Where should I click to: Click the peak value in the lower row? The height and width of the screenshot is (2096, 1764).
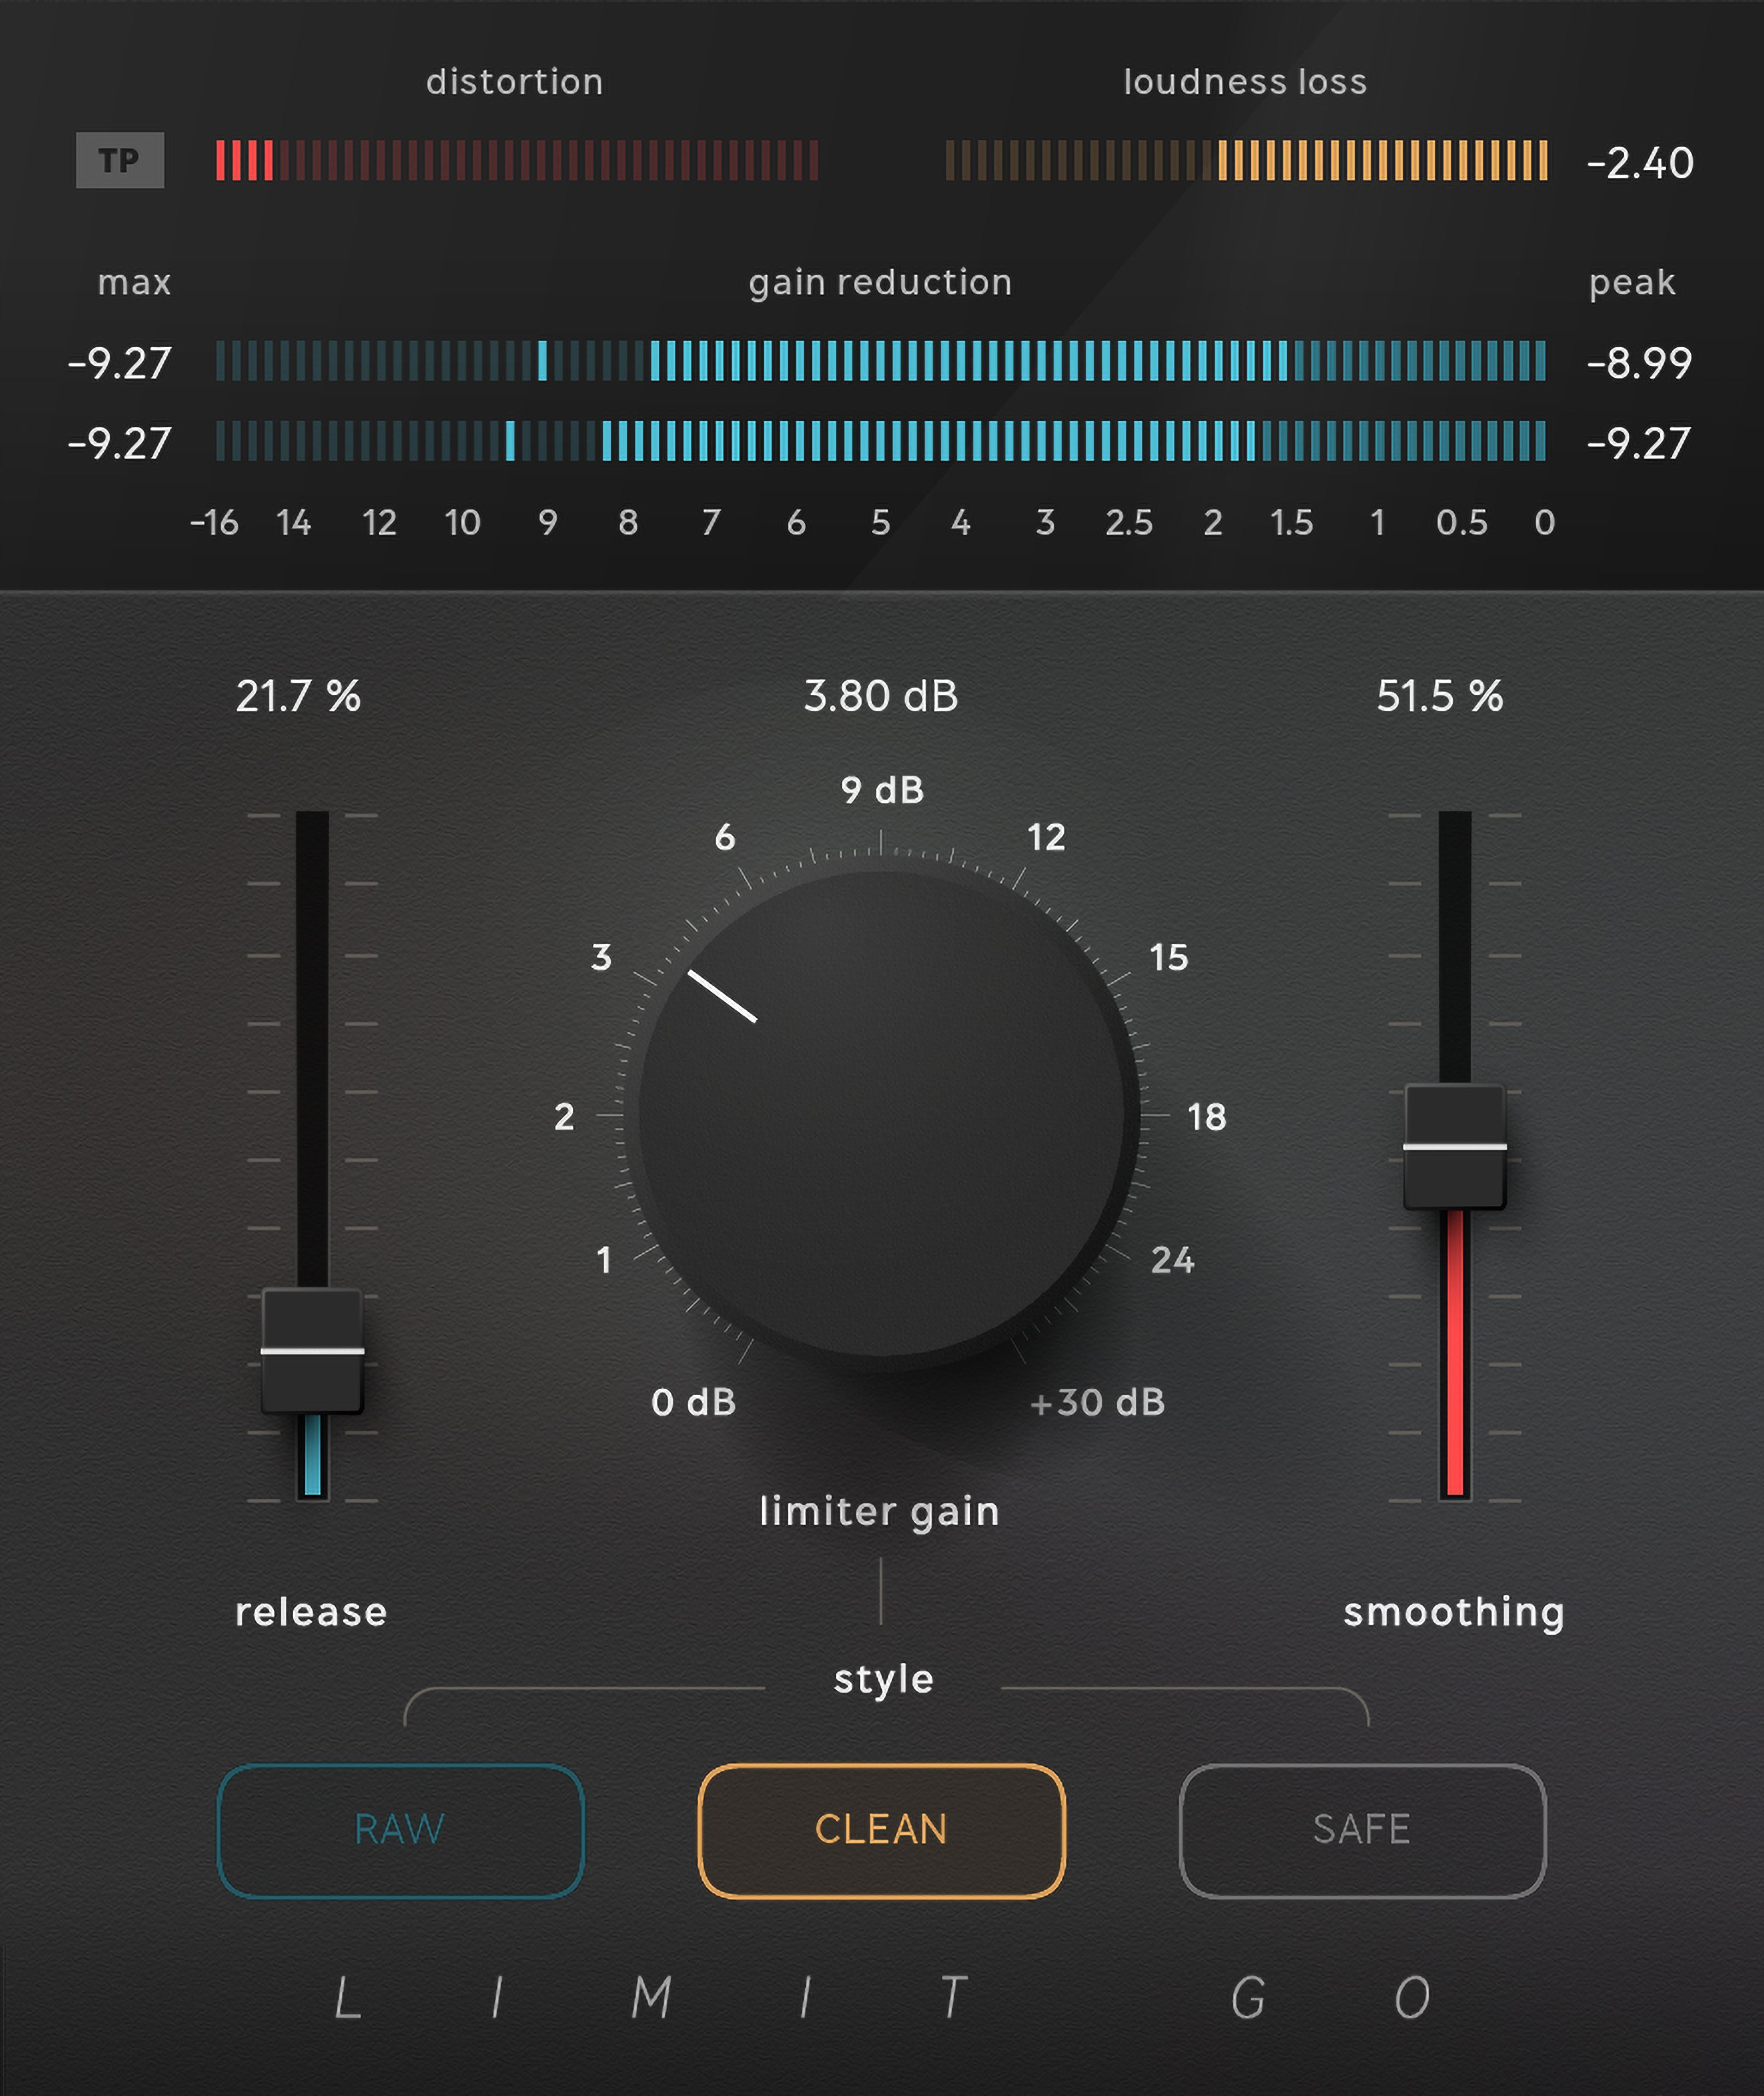click(1639, 443)
